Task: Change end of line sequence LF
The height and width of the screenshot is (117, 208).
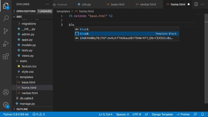Action: 146,114
